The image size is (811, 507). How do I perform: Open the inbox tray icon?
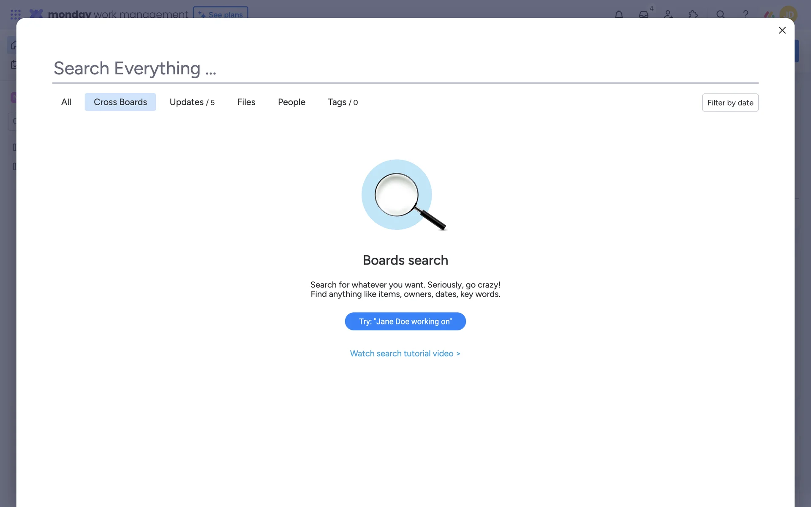[x=643, y=14]
